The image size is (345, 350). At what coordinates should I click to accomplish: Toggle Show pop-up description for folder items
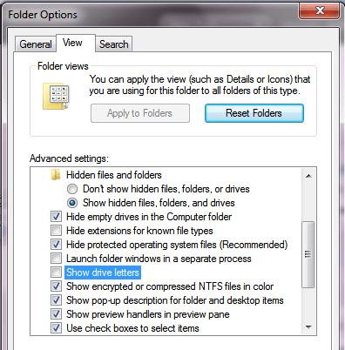[56, 300]
